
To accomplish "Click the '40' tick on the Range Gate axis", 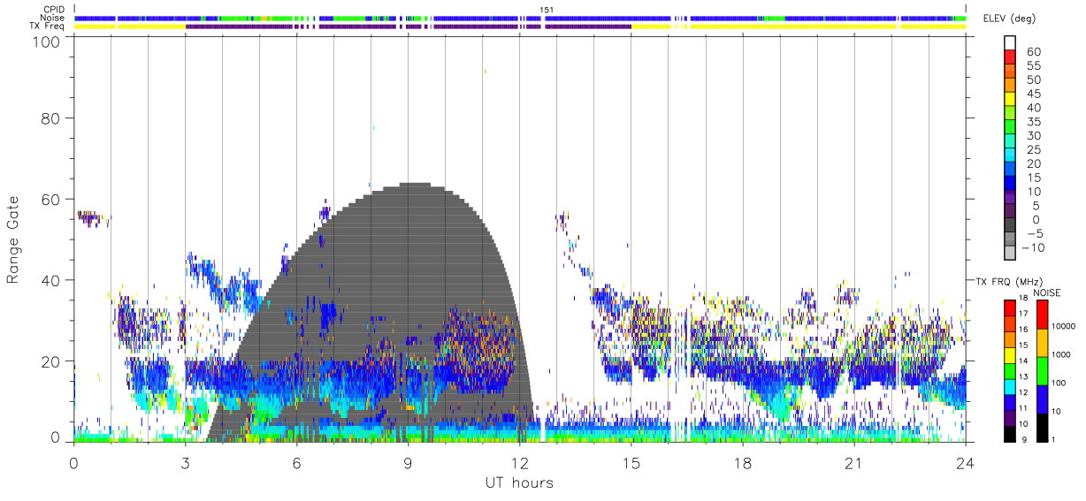I will (51, 280).
